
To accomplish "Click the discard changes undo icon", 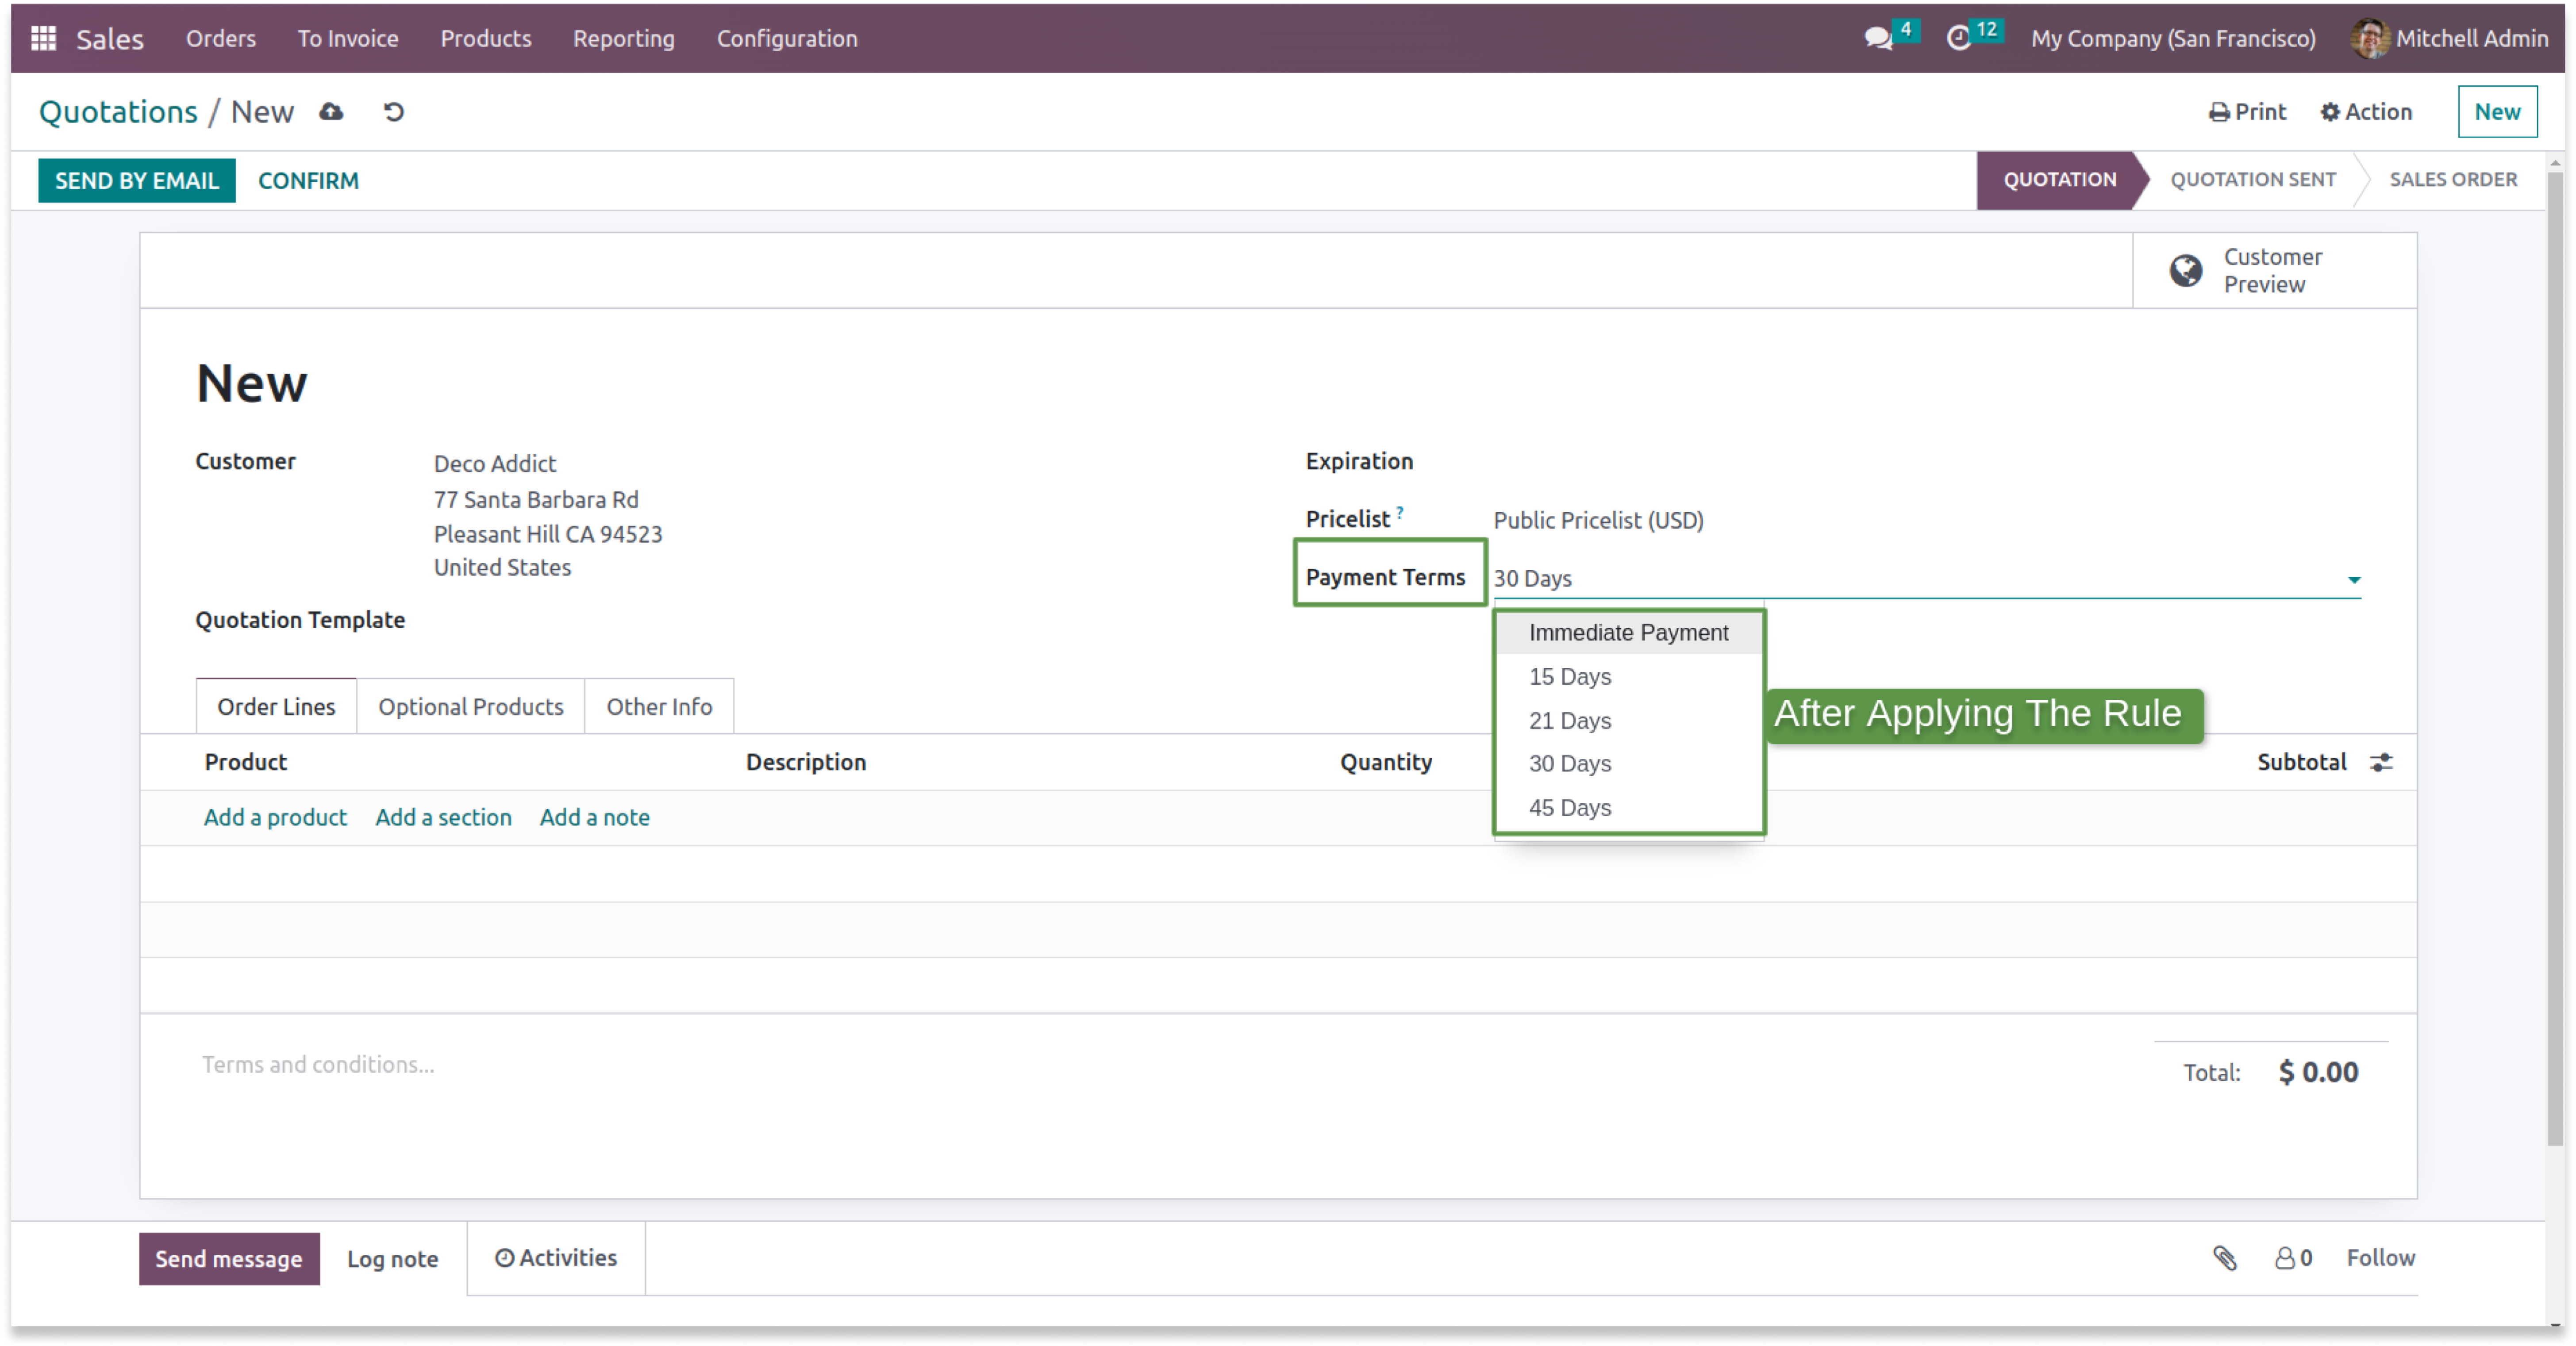I will pyautogui.click(x=394, y=112).
